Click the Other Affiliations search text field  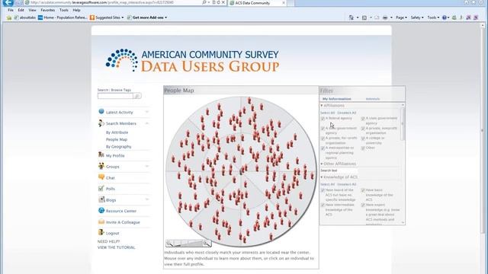[339, 170]
